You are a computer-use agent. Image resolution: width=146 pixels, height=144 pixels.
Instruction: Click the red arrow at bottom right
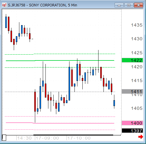(x=141, y=137)
